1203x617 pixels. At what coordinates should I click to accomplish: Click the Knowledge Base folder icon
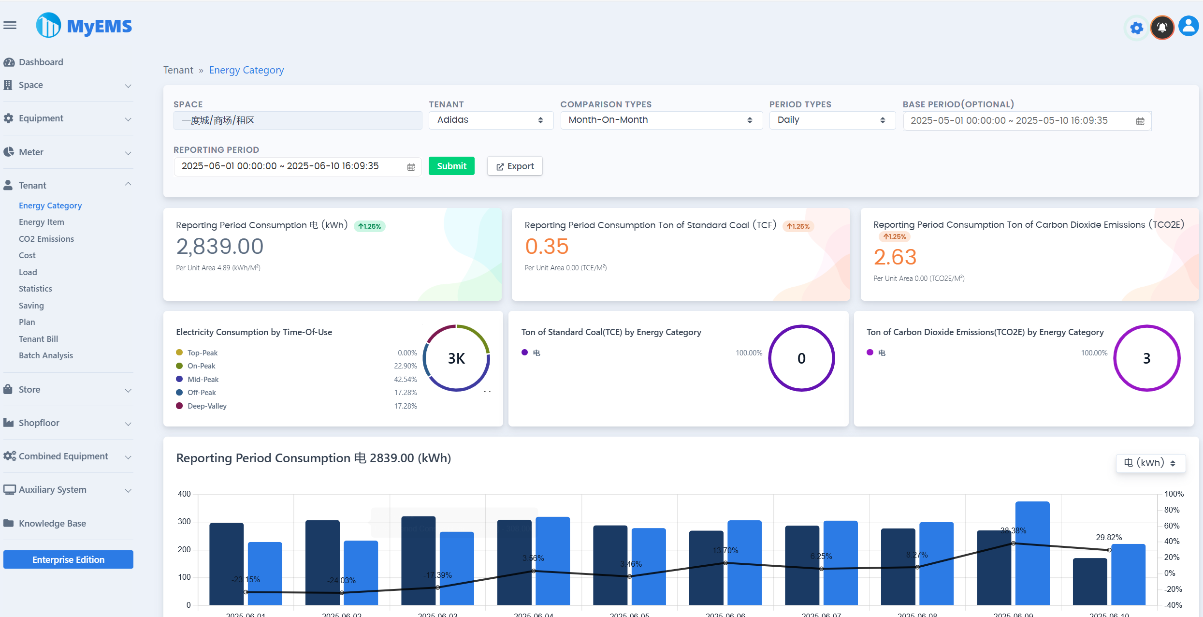[x=9, y=523]
